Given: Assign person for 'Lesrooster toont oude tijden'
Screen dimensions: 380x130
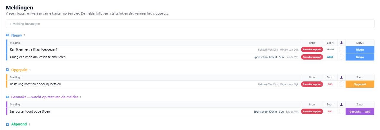Looking at the screenshot, I should (341, 111).
